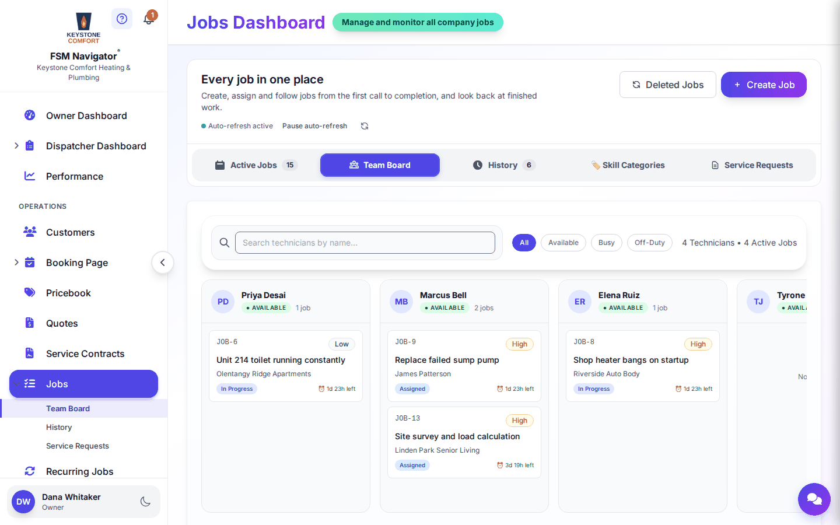Click the Booking Page calendar icon
Screen dimensions: 840x525
[x=30, y=262]
